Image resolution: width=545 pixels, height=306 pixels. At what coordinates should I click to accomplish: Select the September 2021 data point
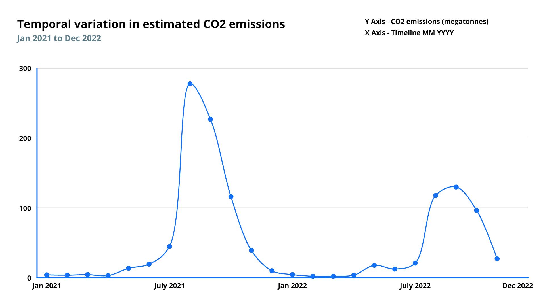[x=210, y=119]
